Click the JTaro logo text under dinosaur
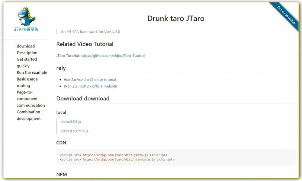 click(x=26, y=29)
